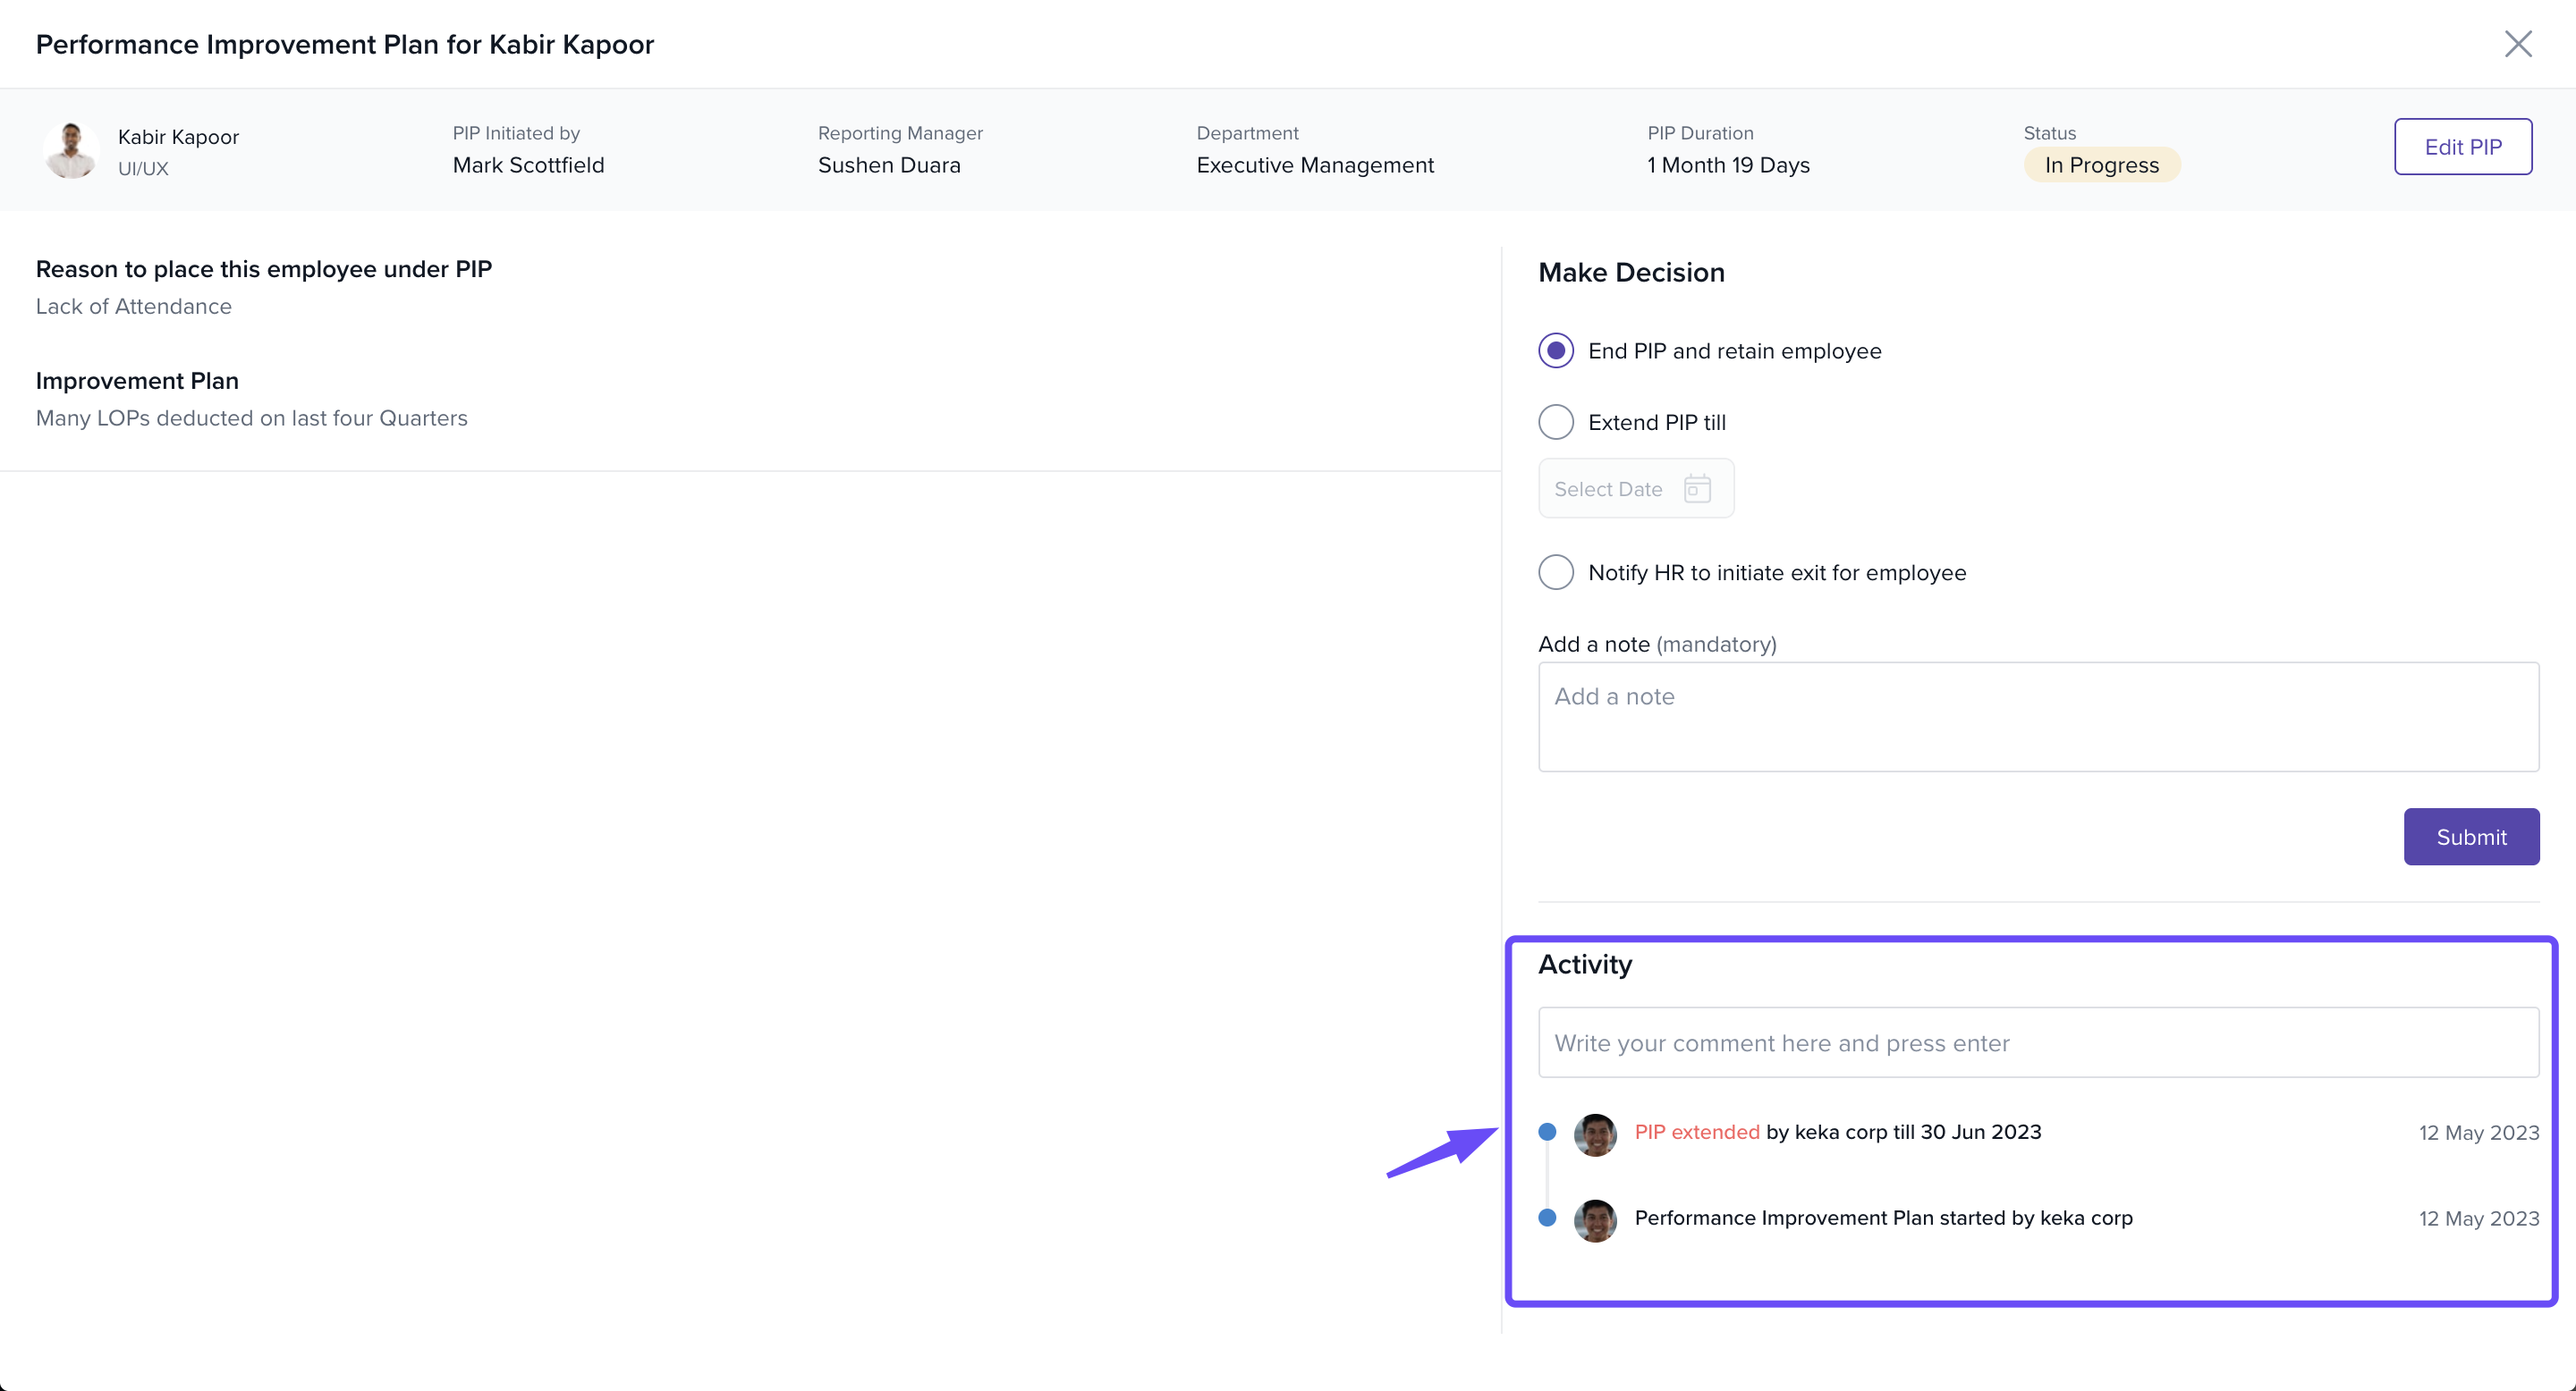Click Kabir Kapoor's profile avatar
This screenshot has width=2576, height=1391.
(71, 151)
